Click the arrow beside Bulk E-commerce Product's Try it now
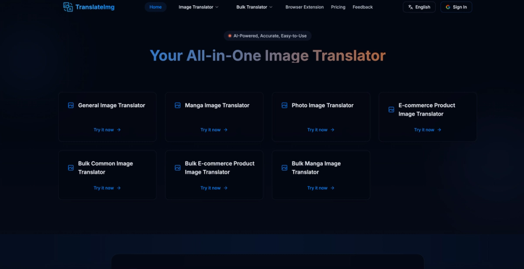524x269 pixels. (x=225, y=188)
